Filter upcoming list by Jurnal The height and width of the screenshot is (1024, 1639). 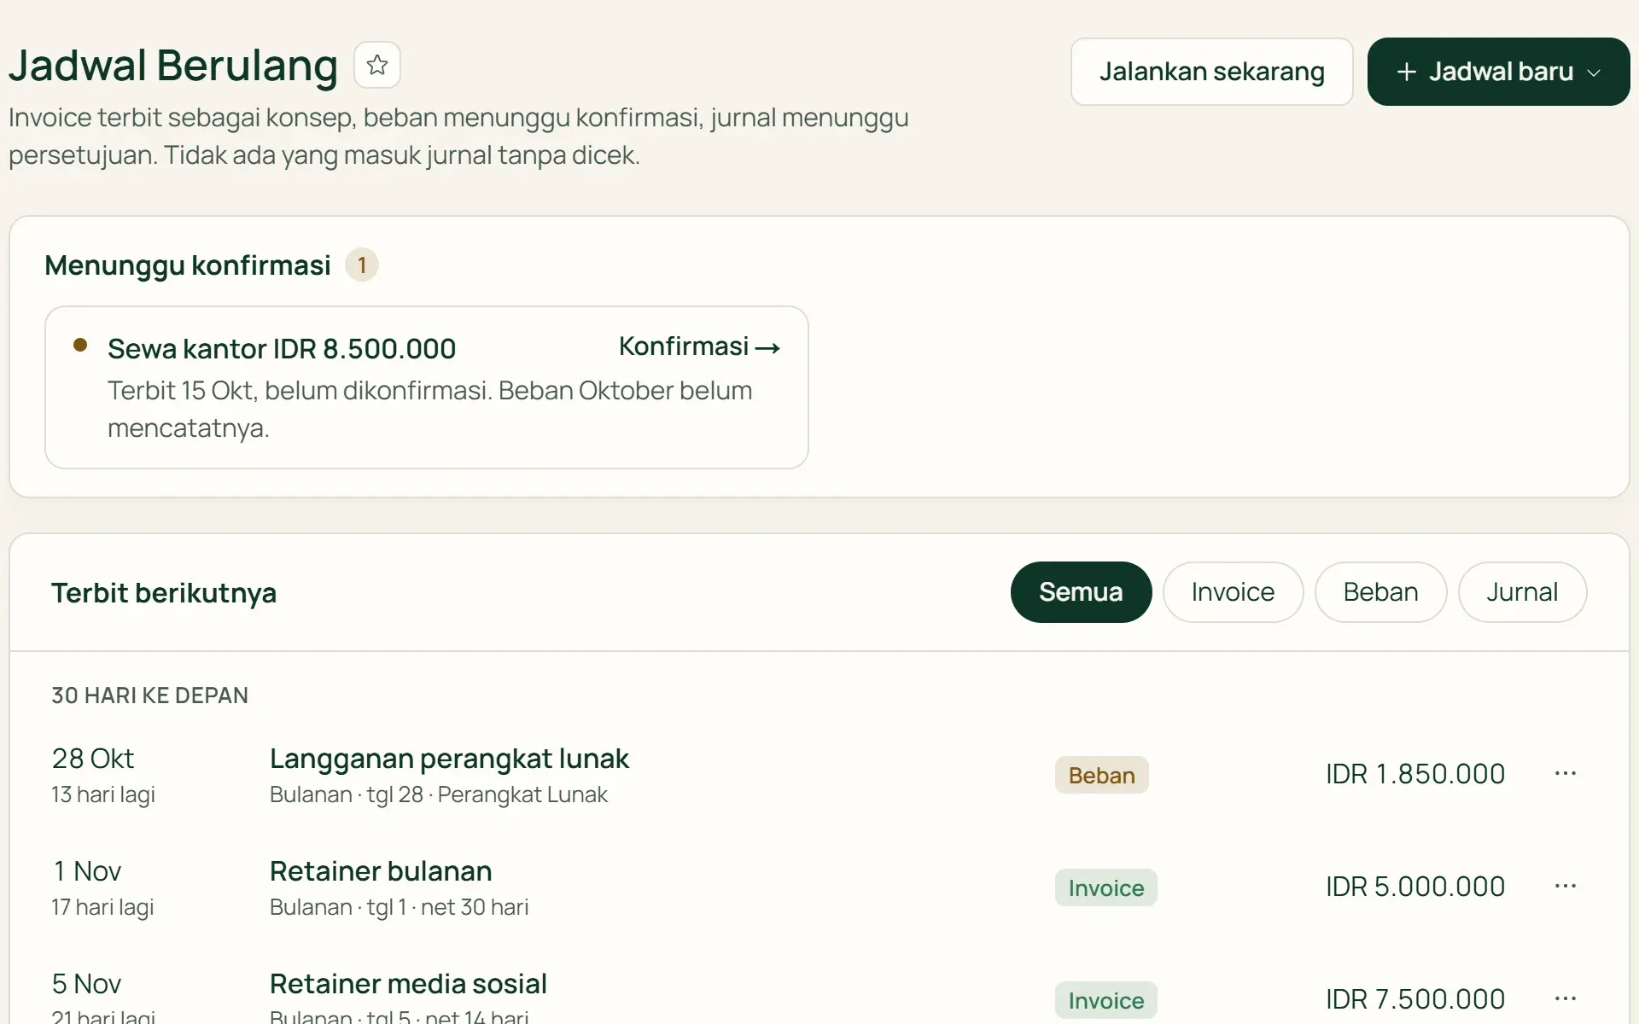pyautogui.click(x=1522, y=592)
